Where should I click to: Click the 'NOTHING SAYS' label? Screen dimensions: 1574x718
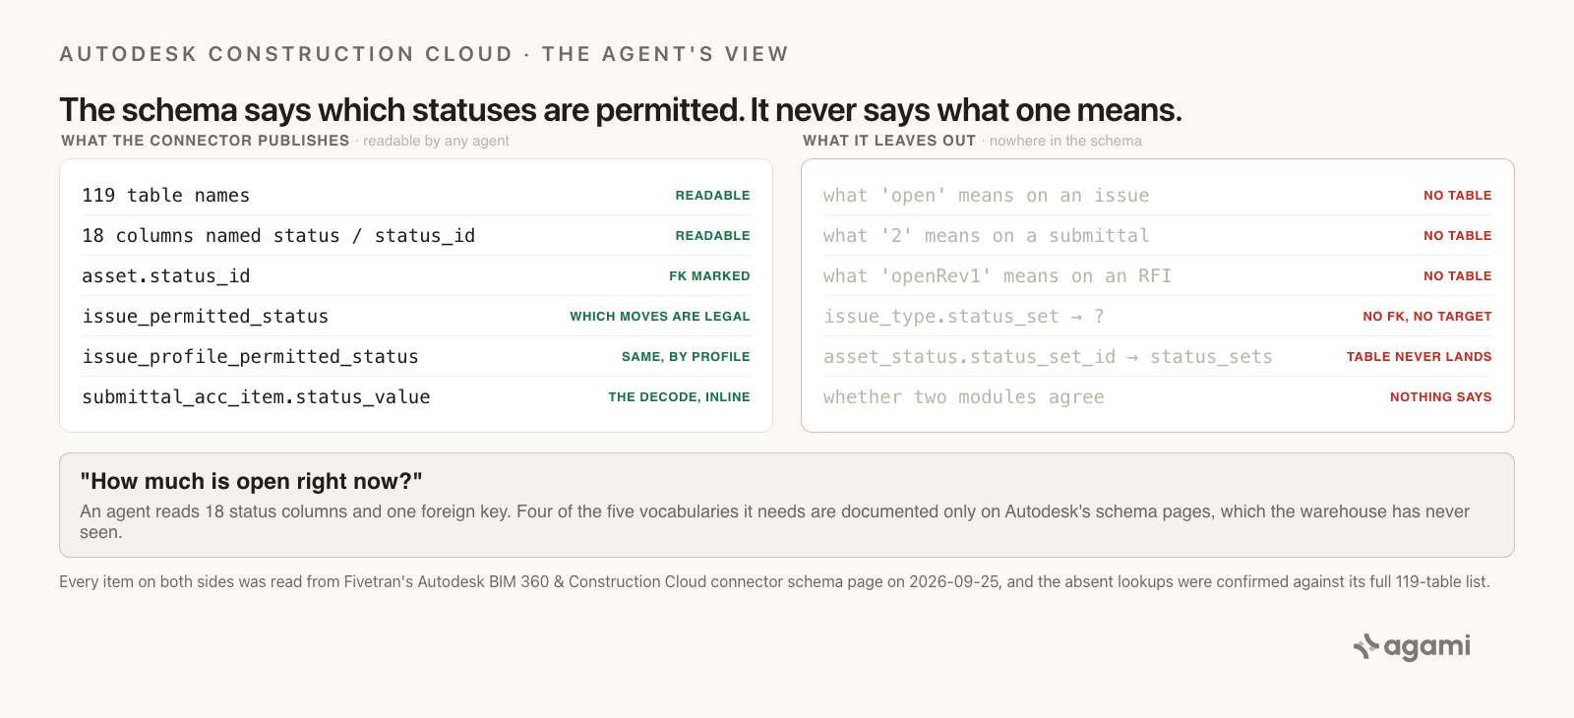coord(1441,396)
